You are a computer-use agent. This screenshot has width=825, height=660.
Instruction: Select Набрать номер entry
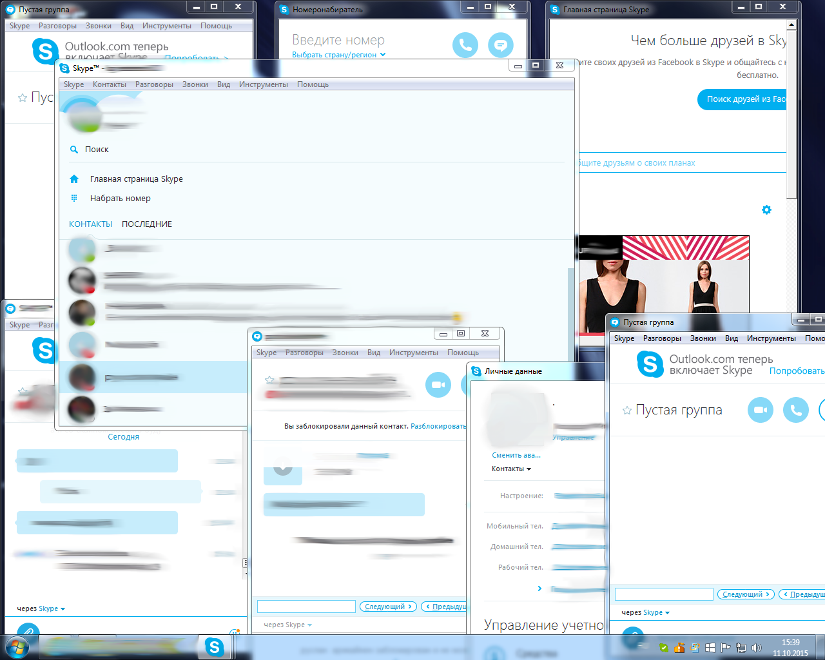(121, 199)
